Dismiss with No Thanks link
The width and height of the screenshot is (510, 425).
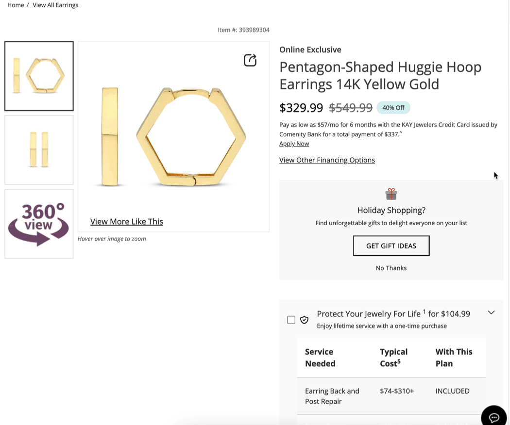coord(391,268)
